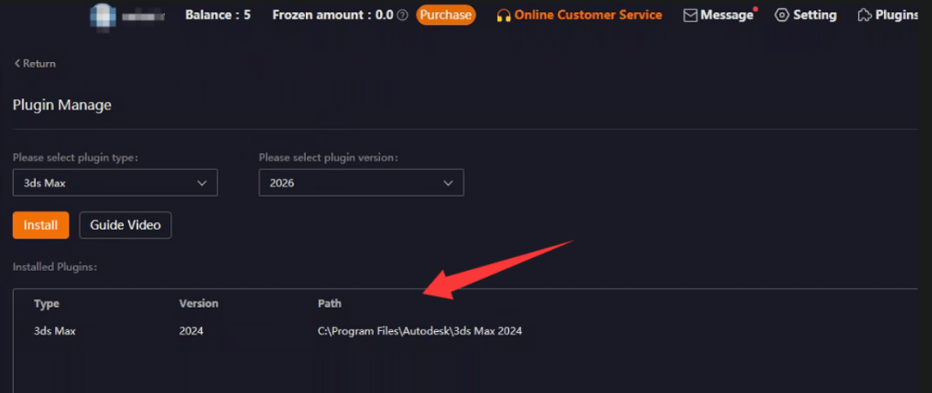
Task: Click the headset customer service icon
Action: click(x=503, y=16)
